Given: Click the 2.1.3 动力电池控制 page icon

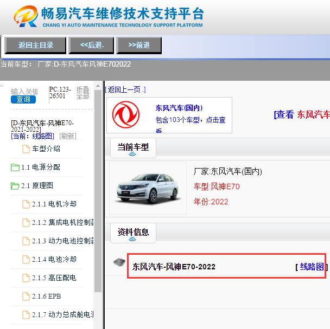Looking at the screenshot, I should point(26,241).
